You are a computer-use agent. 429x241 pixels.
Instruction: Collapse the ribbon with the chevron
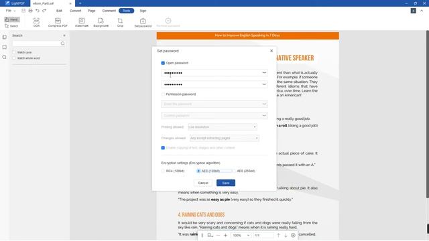[x=422, y=11]
